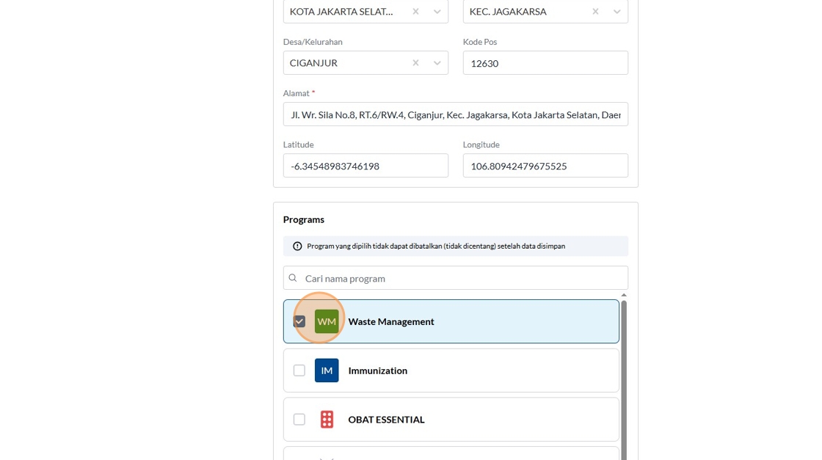Open the Desa/Kelurahan Ciganjur dropdown
This screenshot has height=460, width=822.
437,63
